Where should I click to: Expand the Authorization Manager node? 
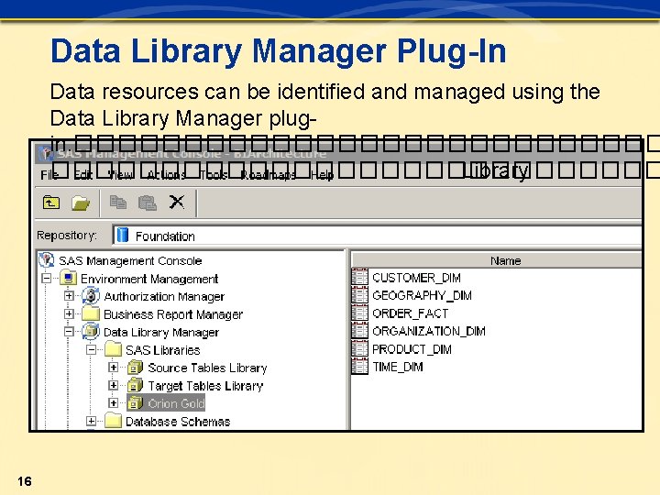69,296
